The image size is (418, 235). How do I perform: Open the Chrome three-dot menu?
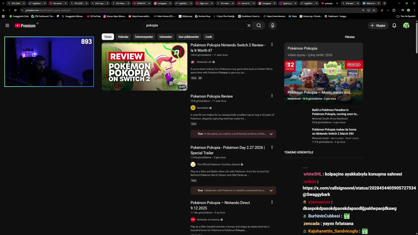pyautogui.click(x=414, y=10)
